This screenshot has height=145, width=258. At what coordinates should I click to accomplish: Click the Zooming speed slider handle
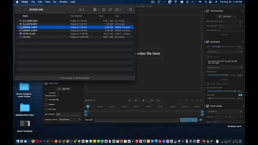227,75
